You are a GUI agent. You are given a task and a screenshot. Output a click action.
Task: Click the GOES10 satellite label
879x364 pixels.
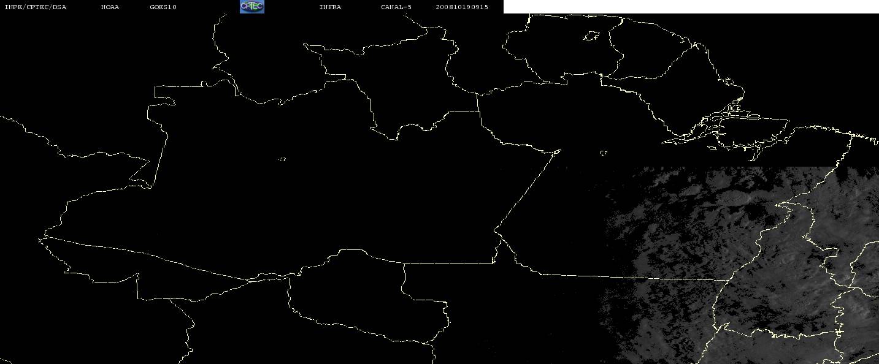(163, 7)
